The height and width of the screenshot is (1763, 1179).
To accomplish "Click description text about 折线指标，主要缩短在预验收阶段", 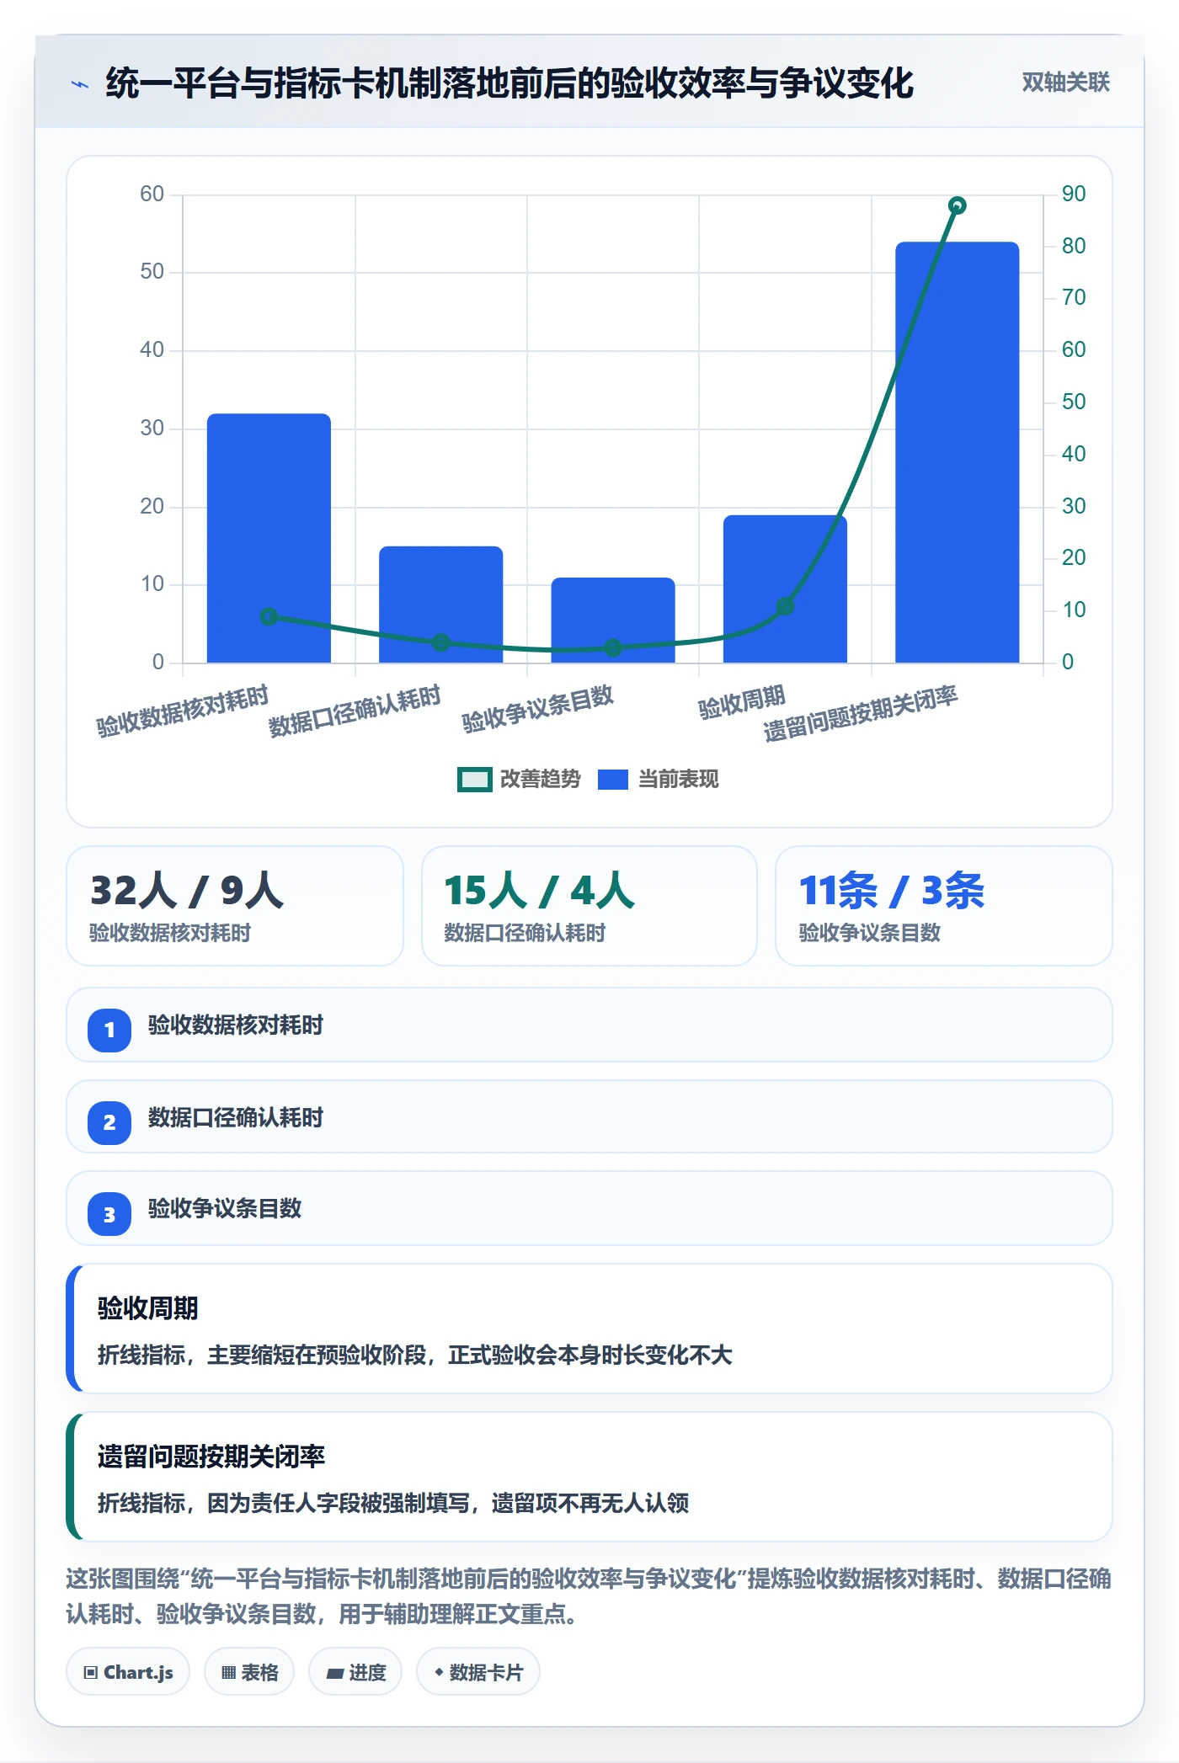I will (415, 1355).
